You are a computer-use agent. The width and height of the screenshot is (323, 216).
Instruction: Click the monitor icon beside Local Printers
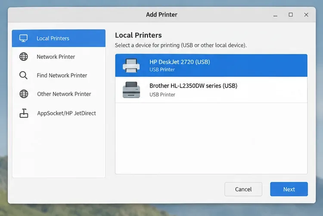pos(23,38)
